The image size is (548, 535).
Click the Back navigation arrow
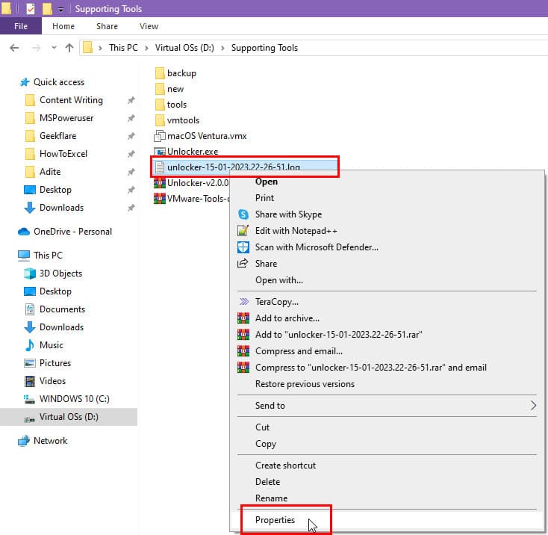(x=14, y=48)
